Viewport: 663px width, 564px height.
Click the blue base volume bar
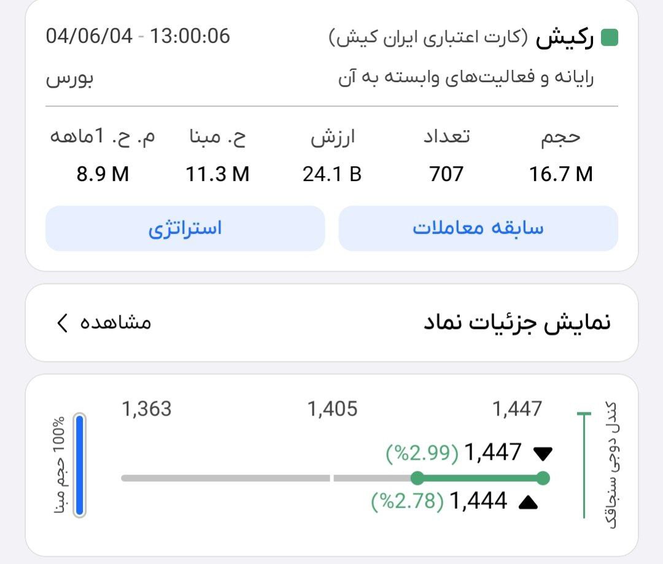(x=79, y=465)
